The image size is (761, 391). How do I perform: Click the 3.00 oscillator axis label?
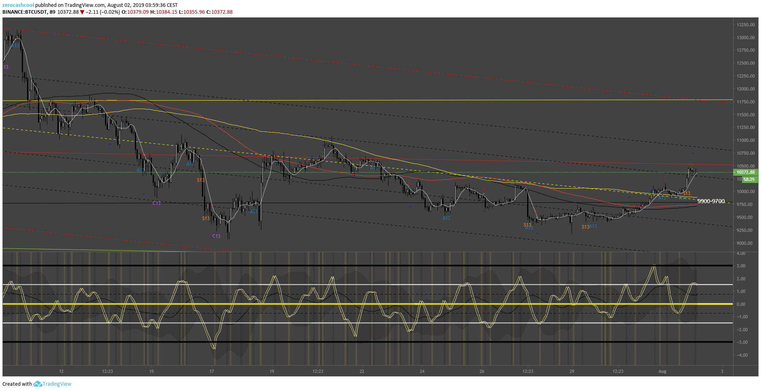[x=741, y=266]
